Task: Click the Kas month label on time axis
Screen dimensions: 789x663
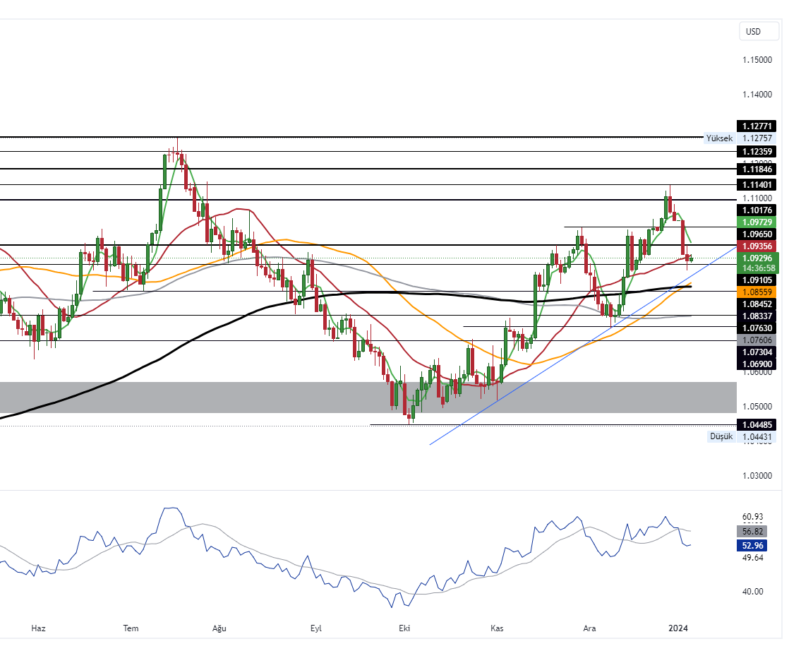Action: 498,628
